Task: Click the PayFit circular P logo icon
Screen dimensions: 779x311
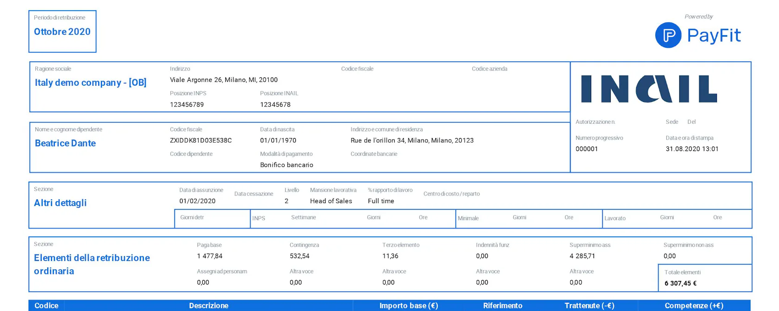Action: click(668, 35)
